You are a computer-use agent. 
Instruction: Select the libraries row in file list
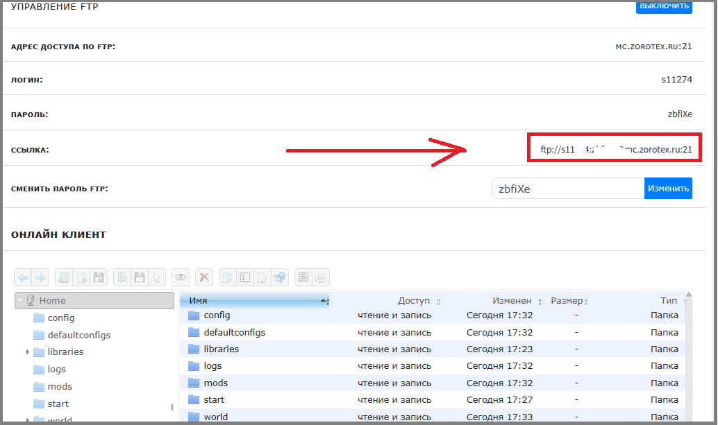[x=433, y=349]
